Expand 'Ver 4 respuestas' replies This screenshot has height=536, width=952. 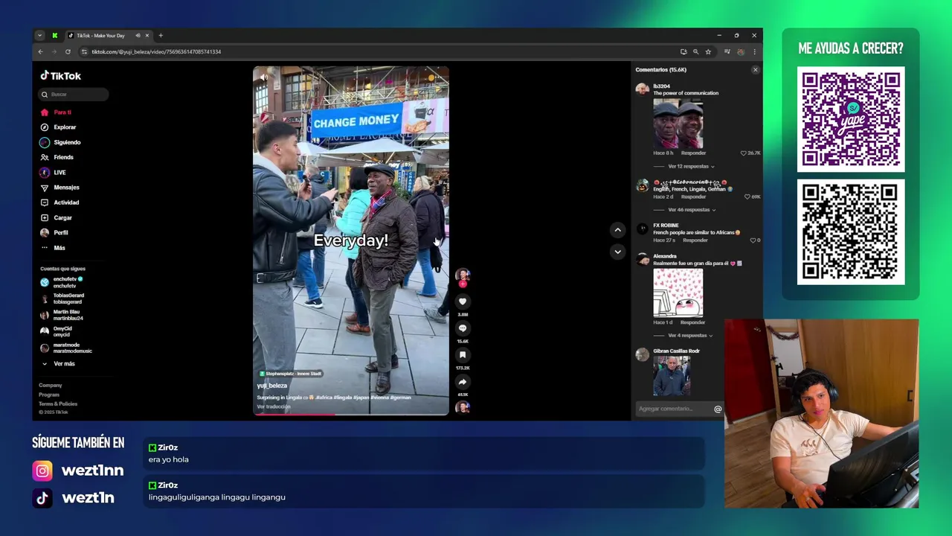click(689, 335)
